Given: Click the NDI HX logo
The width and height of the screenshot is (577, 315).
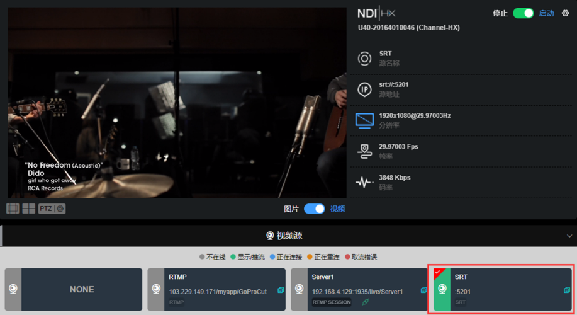Looking at the screenshot, I should 376,13.
